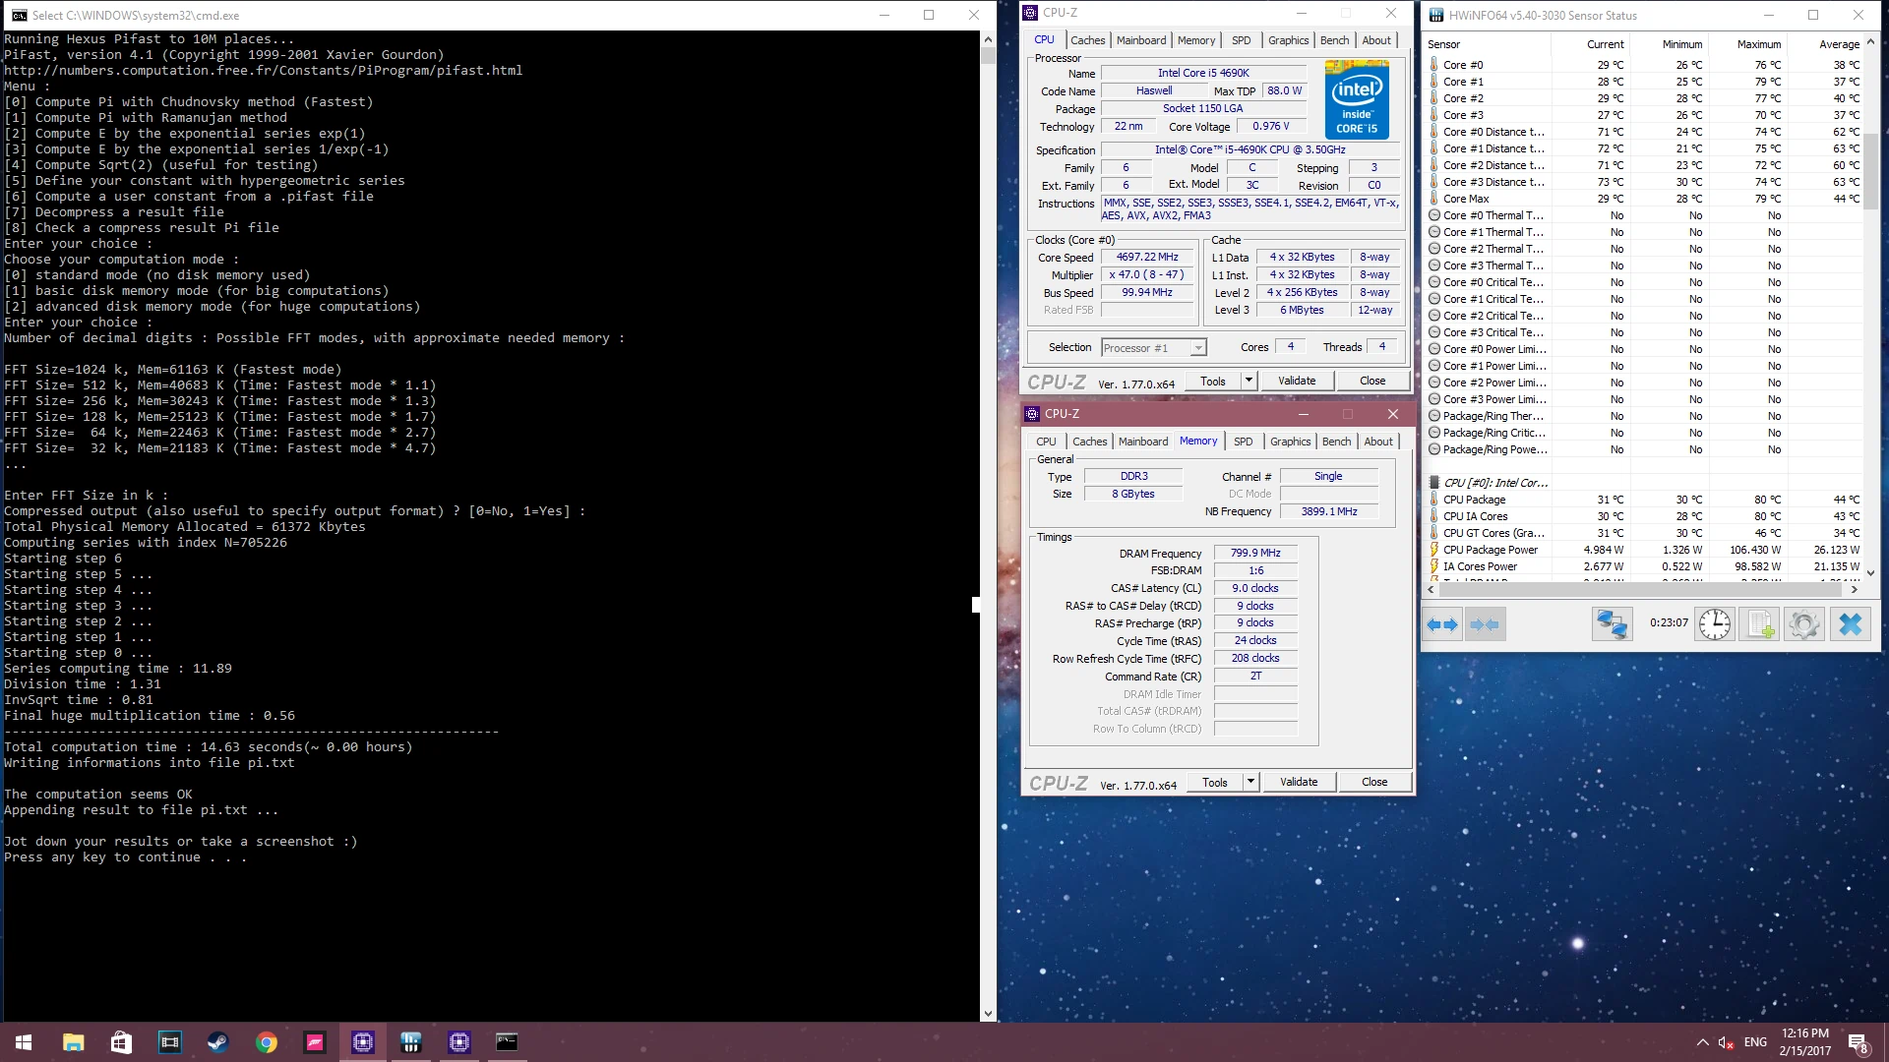The image size is (1889, 1062).
Task: Click Tools button in lower CPU-Z window
Action: coord(1215,782)
